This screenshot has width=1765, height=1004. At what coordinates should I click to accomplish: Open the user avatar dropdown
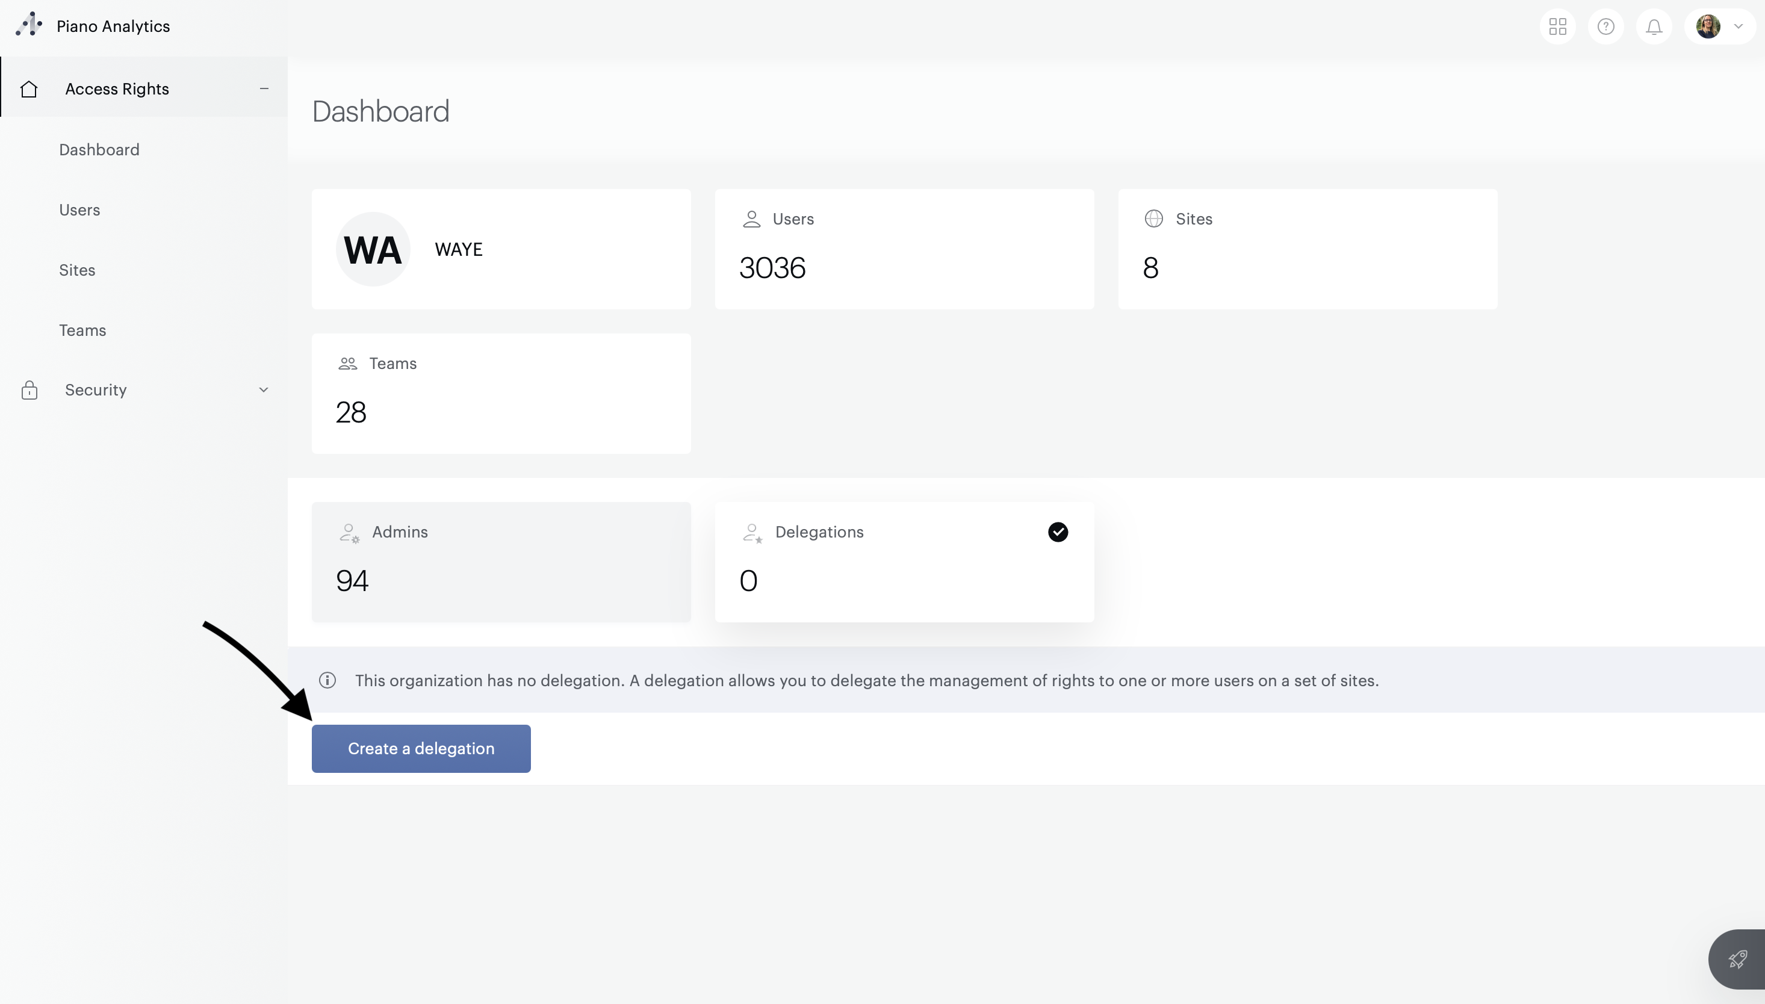pyautogui.click(x=1719, y=27)
